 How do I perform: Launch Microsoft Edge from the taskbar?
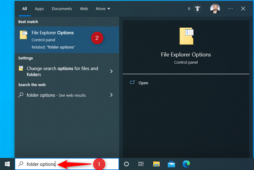(x=186, y=164)
